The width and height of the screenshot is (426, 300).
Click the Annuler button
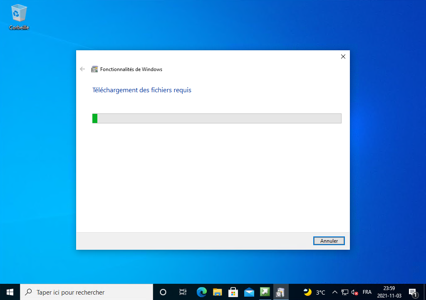pos(329,241)
